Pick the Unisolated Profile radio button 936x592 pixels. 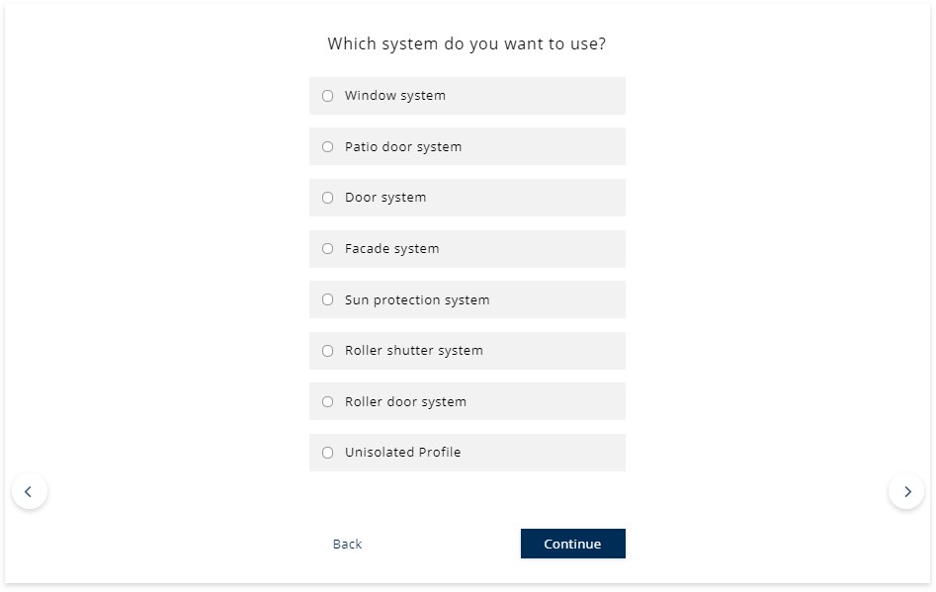click(x=328, y=453)
